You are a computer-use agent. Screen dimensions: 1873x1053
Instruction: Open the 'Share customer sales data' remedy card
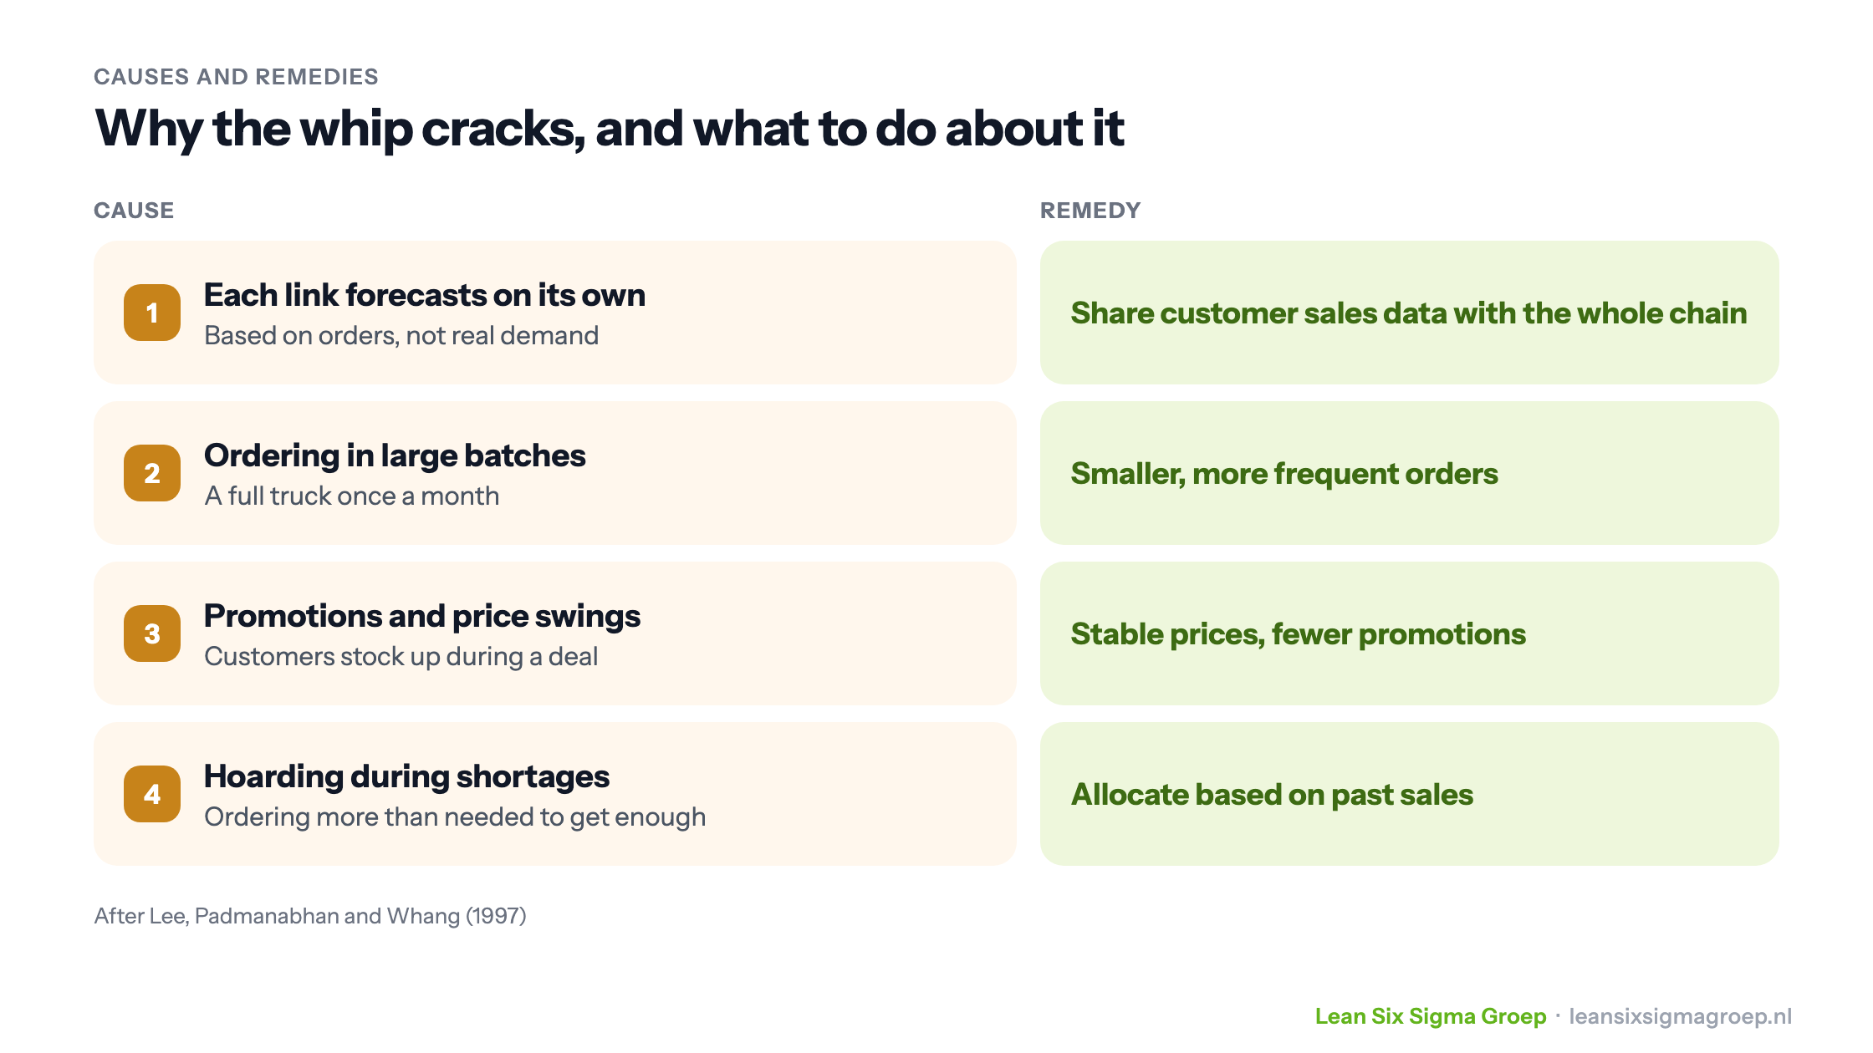[x=1410, y=313]
